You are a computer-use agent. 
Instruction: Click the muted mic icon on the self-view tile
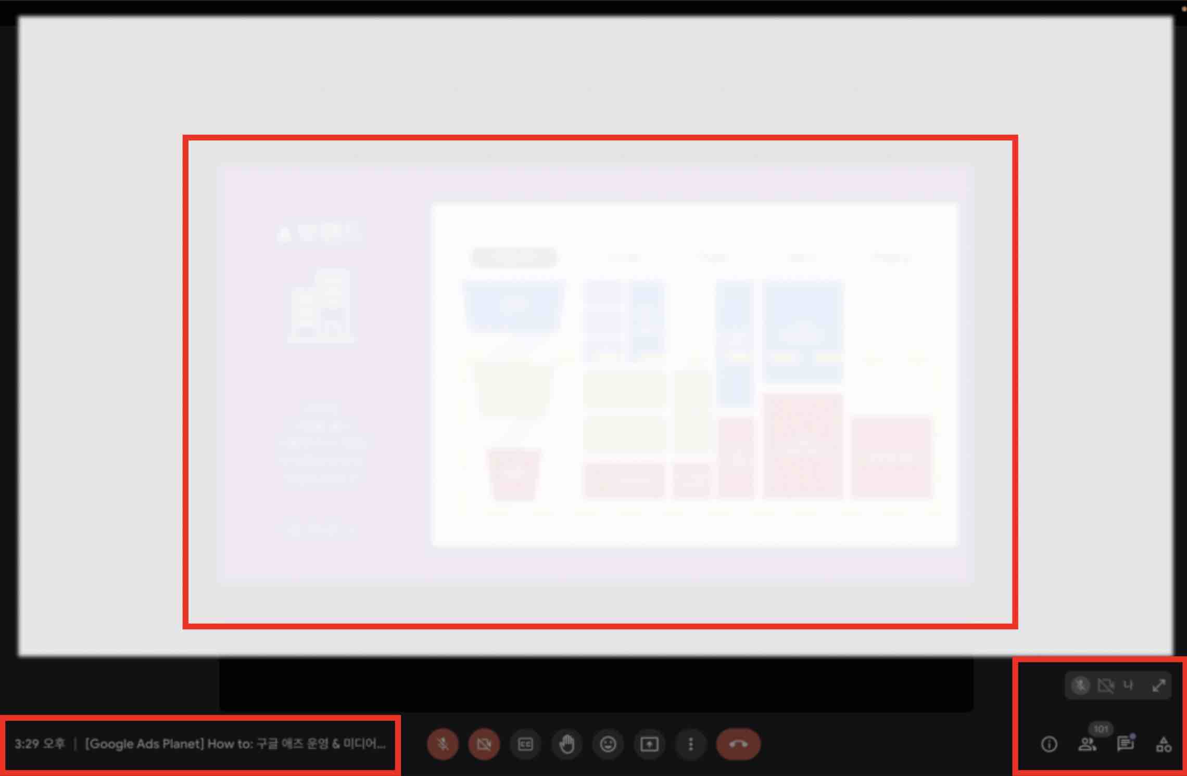[1081, 686]
